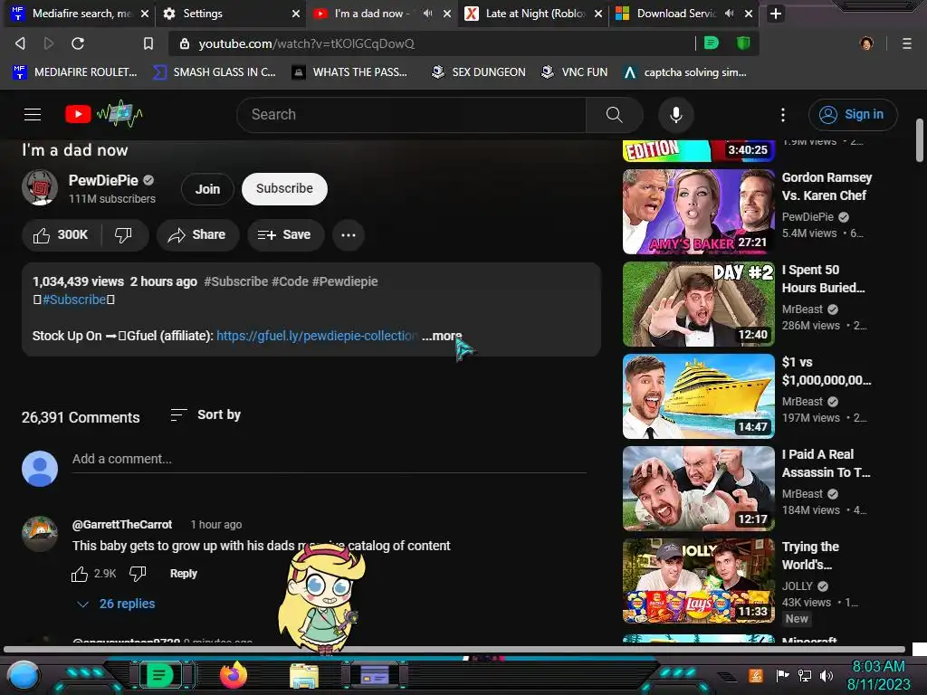Open I Spent 50 Hours Buried thumbnail
The image size is (927, 695).
pyautogui.click(x=698, y=304)
